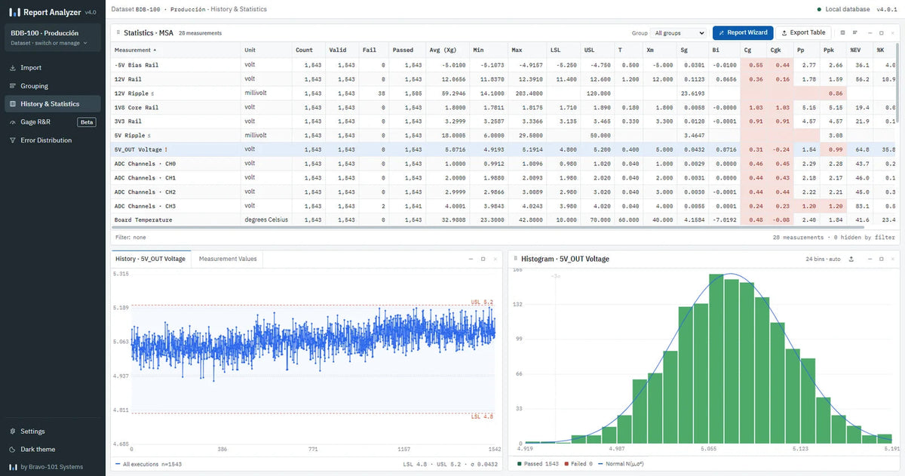Open the 24 bins auto setting
905x476 pixels.
(823, 259)
